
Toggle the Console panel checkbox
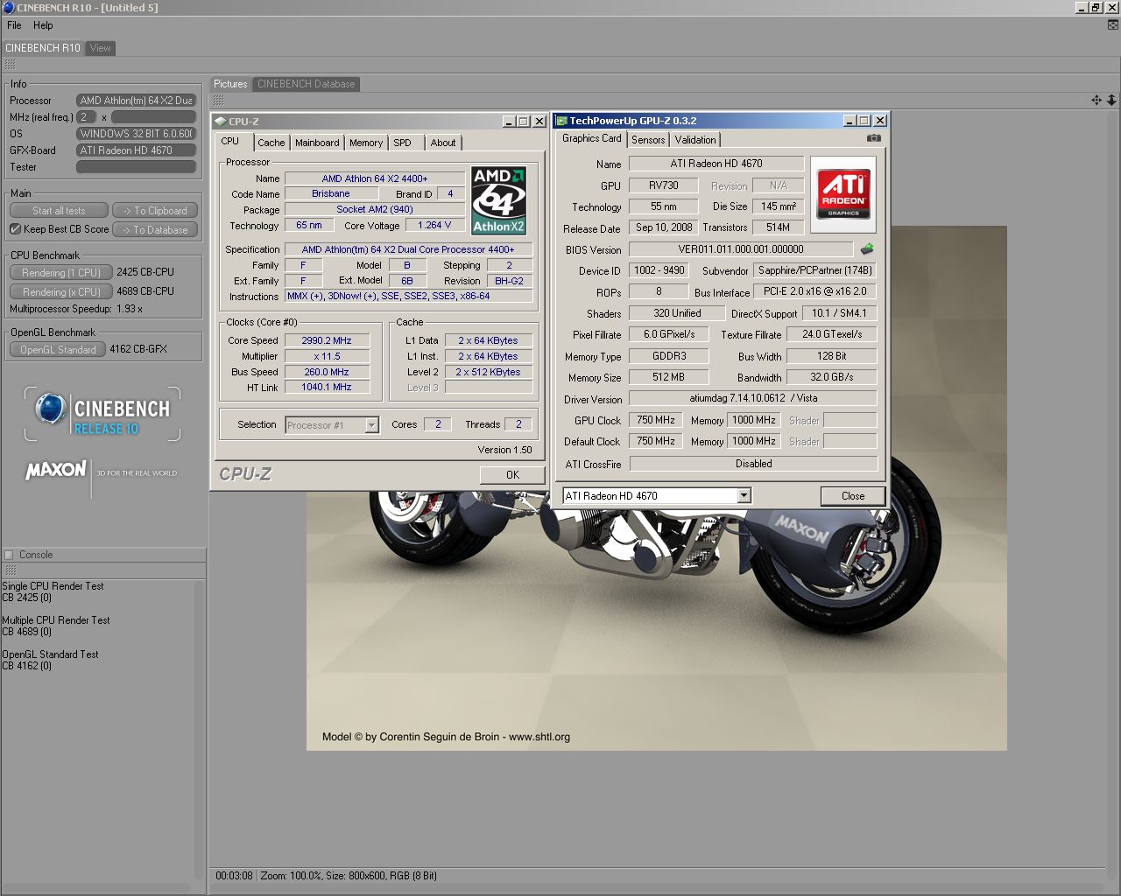[x=9, y=555]
